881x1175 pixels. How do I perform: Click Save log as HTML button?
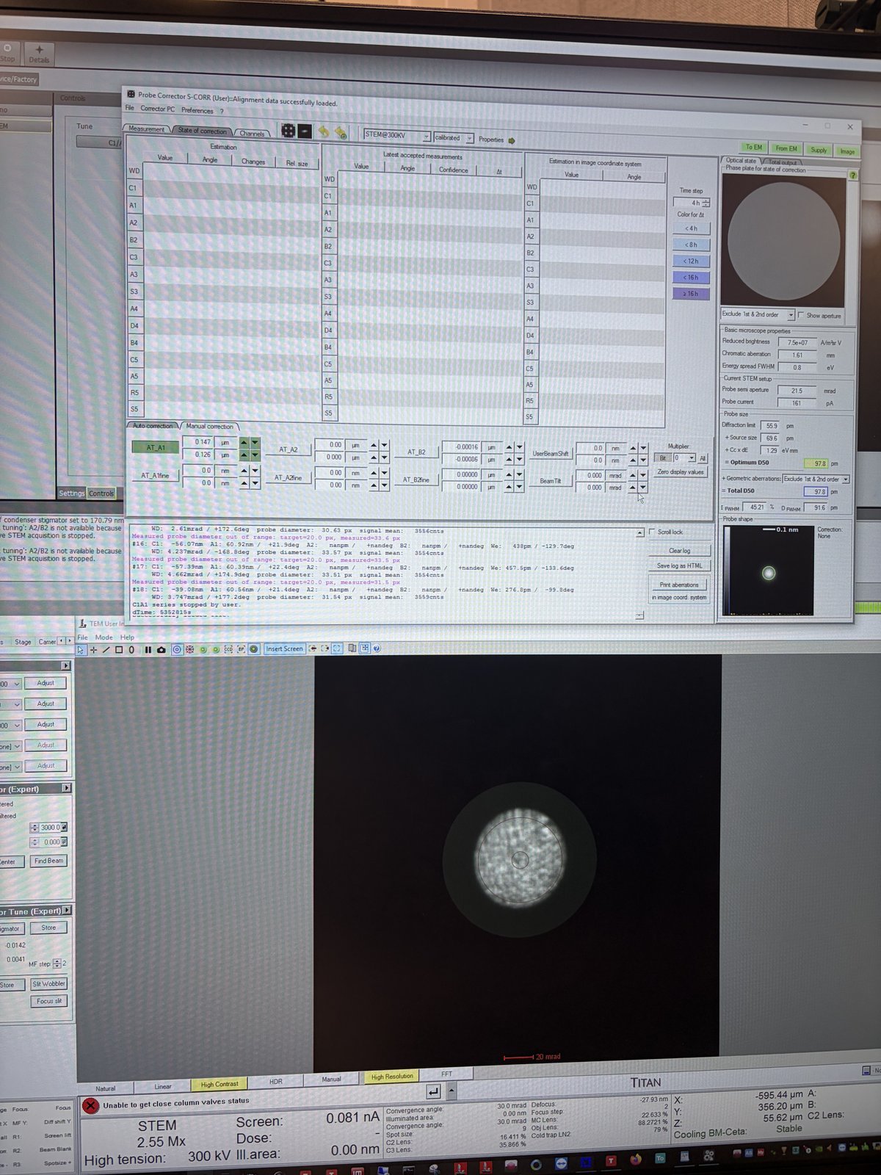(679, 565)
